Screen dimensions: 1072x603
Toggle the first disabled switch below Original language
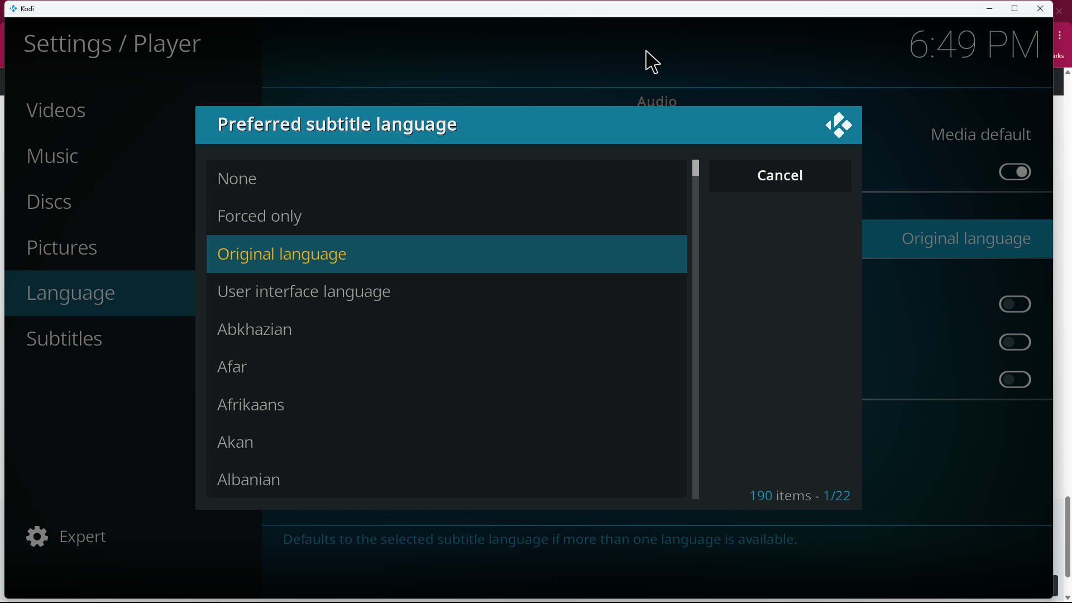(1014, 304)
